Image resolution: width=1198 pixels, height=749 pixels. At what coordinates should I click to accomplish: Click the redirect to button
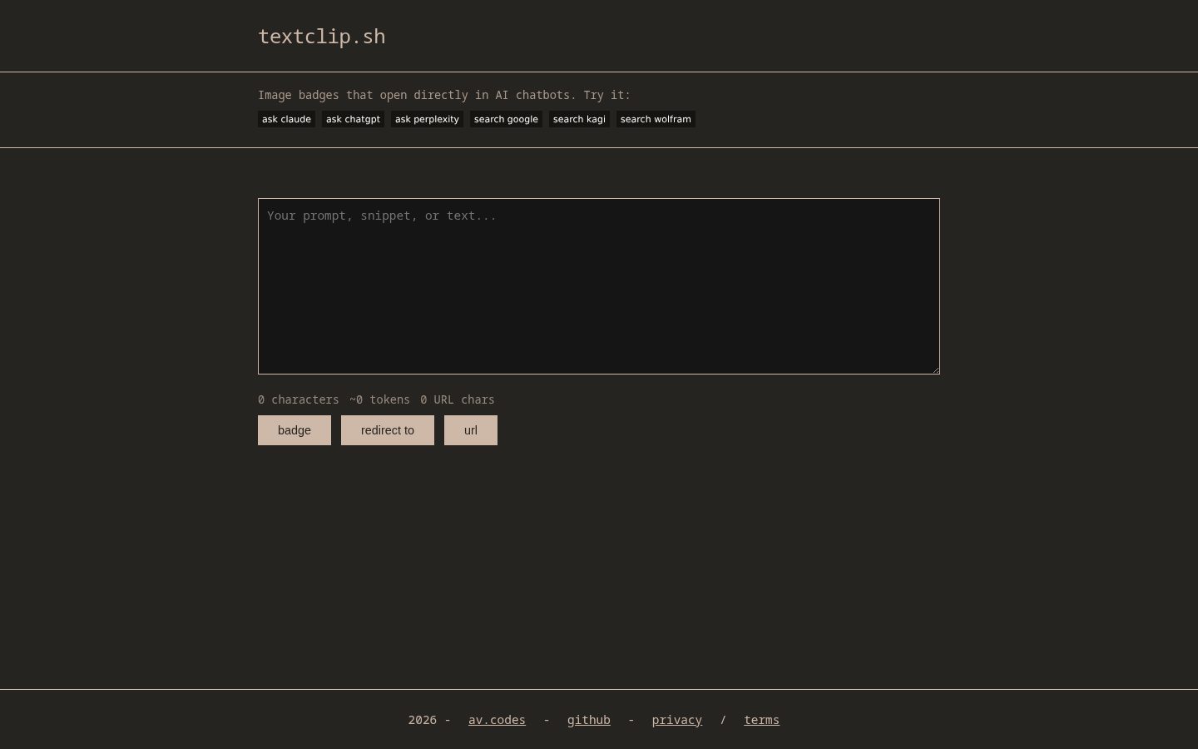[388, 430]
